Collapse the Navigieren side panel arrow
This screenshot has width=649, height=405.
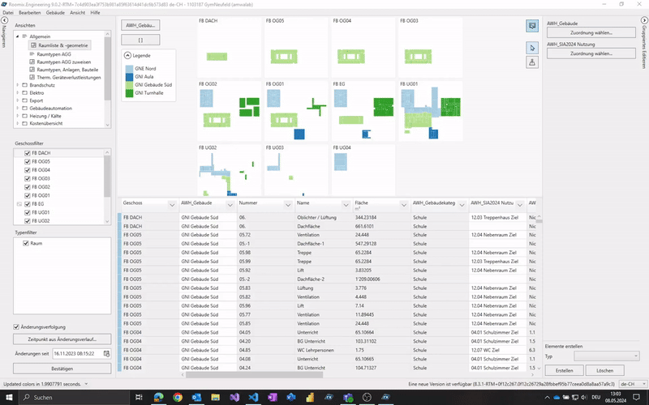coord(5,19)
